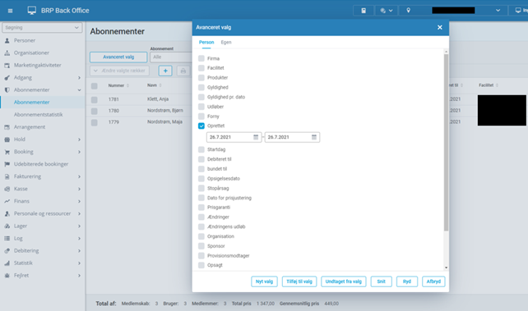Click the Nyt valg button
528x311 pixels.
(264, 281)
